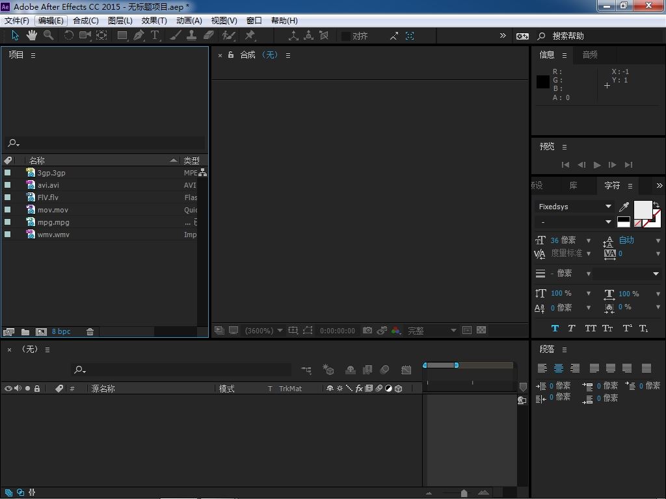
Task: Click the timeline zoom slider handle
Action: click(x=464, y=493)
